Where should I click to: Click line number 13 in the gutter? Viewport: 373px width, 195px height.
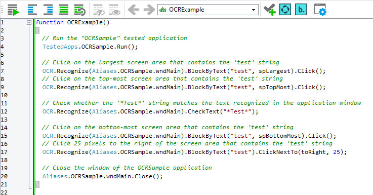(4, 120)
